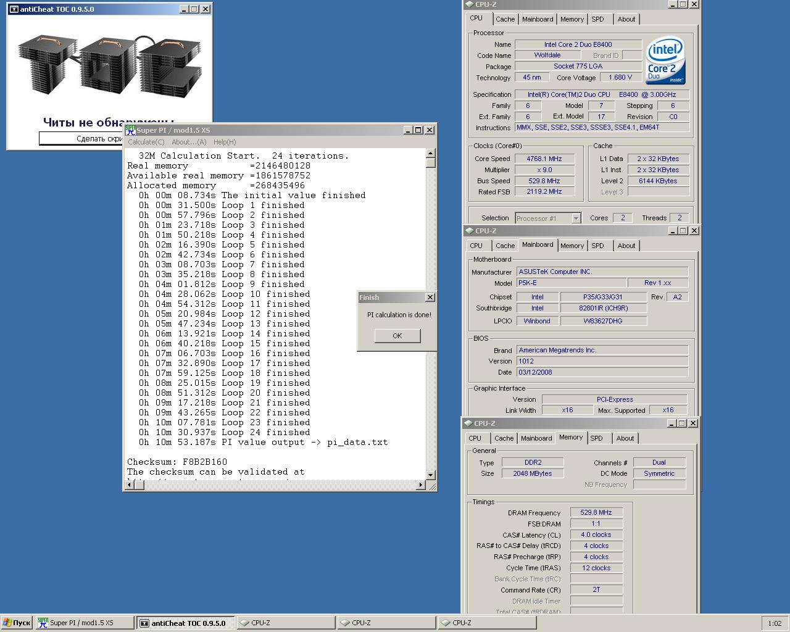790x632 pixels.
Task: Switch to Memory tab in top CPU-Z window
Action: click(572, 19)
